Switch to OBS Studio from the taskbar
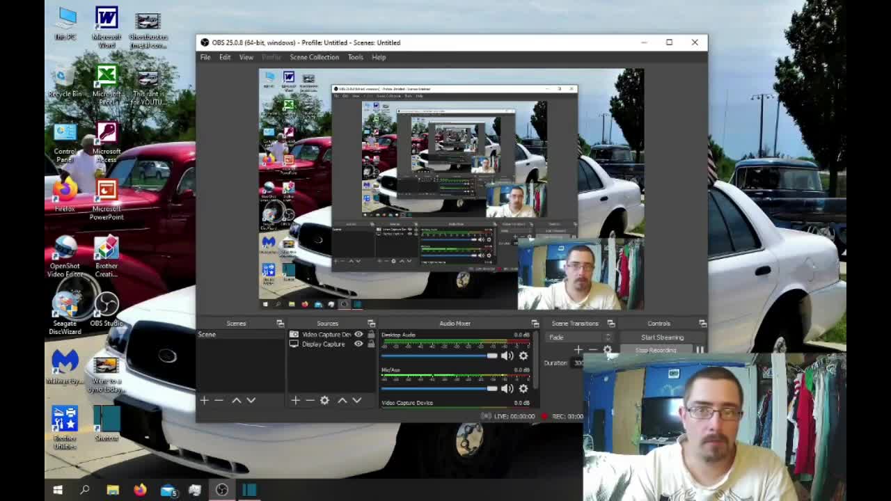Image resolution: width=891 pixels, height=501 pixels. 222,490
